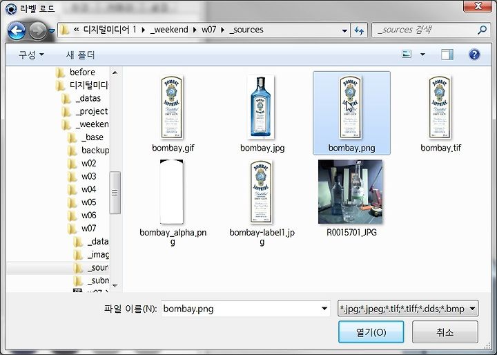Open the view options dropdown arrow

point(422,55)
